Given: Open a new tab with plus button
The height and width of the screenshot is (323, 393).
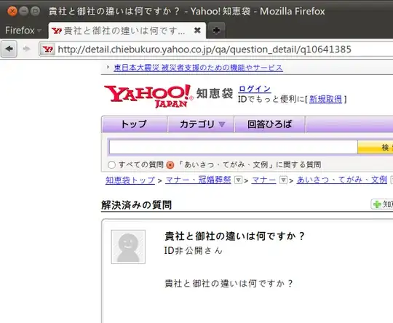Looking at the screenshot, I should click(x=216, y=31).
